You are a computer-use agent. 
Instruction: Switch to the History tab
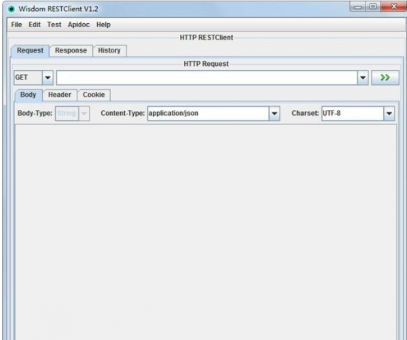(109, 50)
